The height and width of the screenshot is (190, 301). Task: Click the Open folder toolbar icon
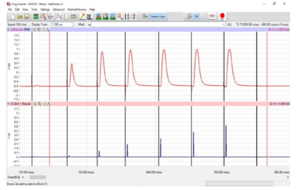[20, 16]
